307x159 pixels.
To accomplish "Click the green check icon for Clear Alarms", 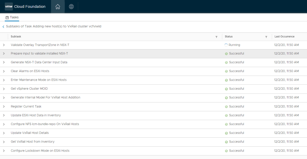I will click(226, 71).
